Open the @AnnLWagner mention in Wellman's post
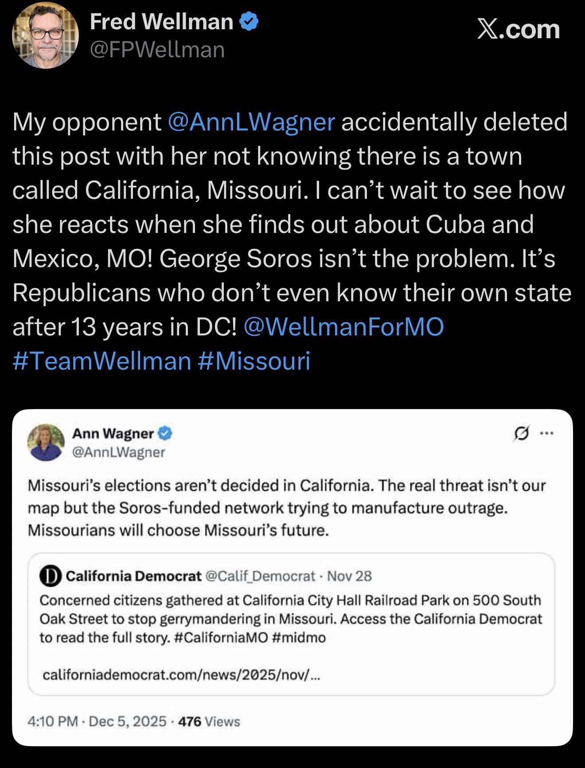The height and width of the screenshot is (768, 585). (251, 122)
